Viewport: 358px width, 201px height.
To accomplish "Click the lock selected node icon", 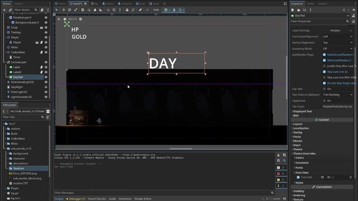I will coord(127,10).
